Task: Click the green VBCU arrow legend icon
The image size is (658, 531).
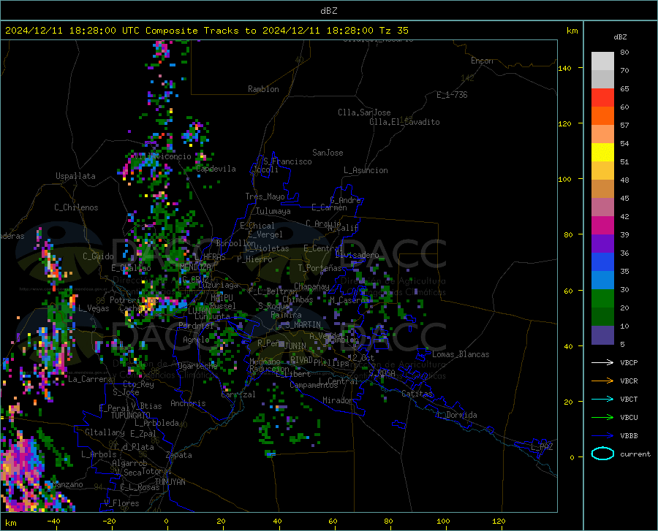Action: tap(602, 418)
